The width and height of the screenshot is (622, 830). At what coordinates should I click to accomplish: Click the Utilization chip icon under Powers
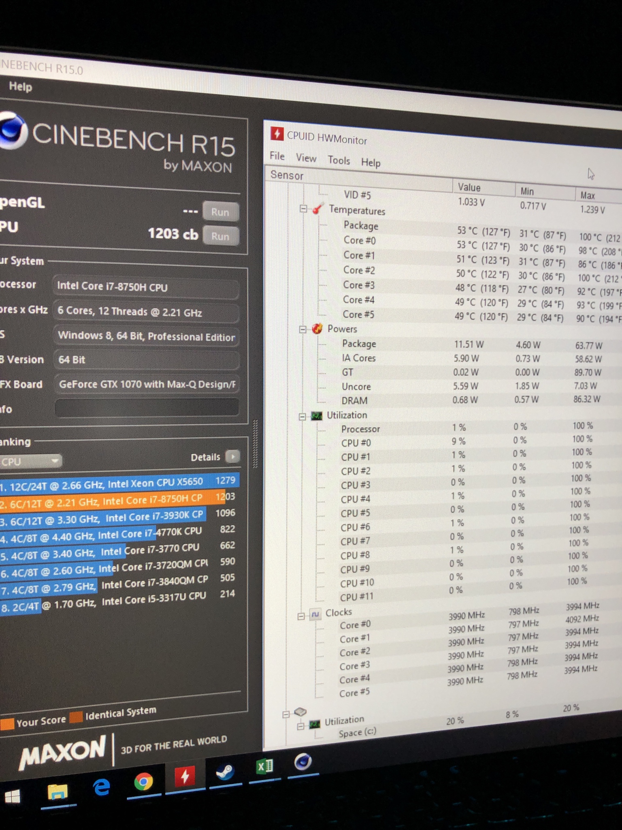[316, 415]
